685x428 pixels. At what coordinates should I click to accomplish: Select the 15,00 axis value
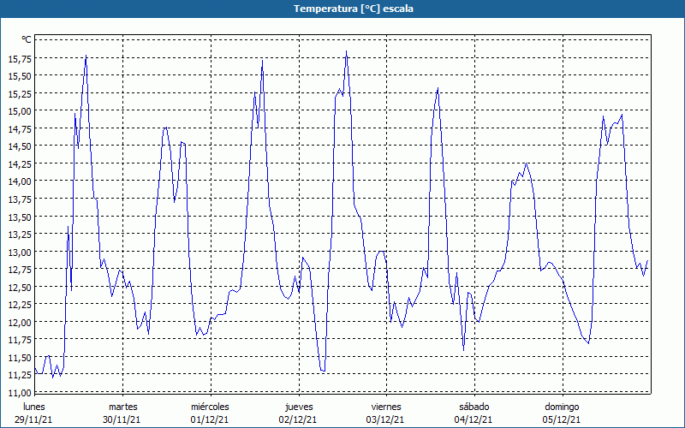[x=20, y=111]
